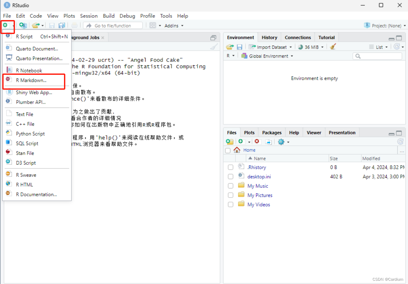The image size is (408, 284).
Task: Choose Quarto Document... from the menu
Action: click(37, 49)
